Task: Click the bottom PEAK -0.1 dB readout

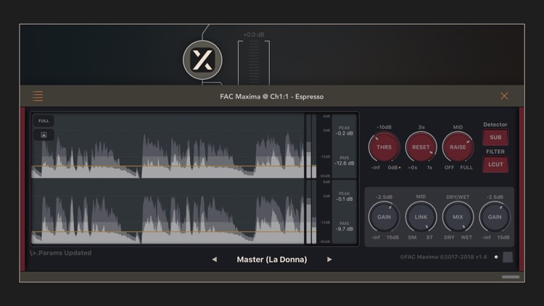Action: tap(344, 197)
